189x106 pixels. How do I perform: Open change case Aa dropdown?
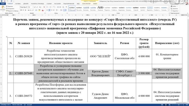point(40,7)
